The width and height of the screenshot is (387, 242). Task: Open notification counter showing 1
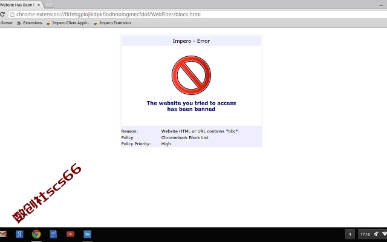click(x=350, y=234)
